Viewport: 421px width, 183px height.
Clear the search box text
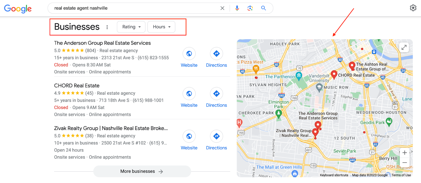point(222,8)
